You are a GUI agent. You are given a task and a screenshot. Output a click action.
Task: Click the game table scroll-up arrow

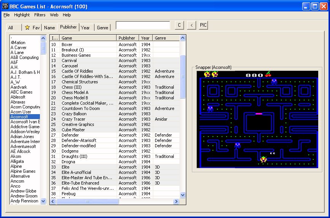click(x=182, y=38)
